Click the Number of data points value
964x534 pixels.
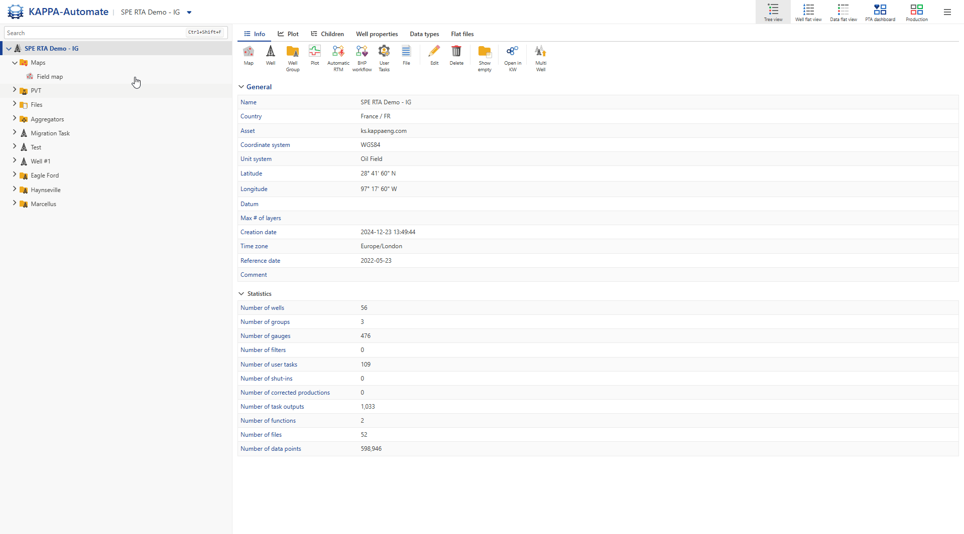coord(371,449)
